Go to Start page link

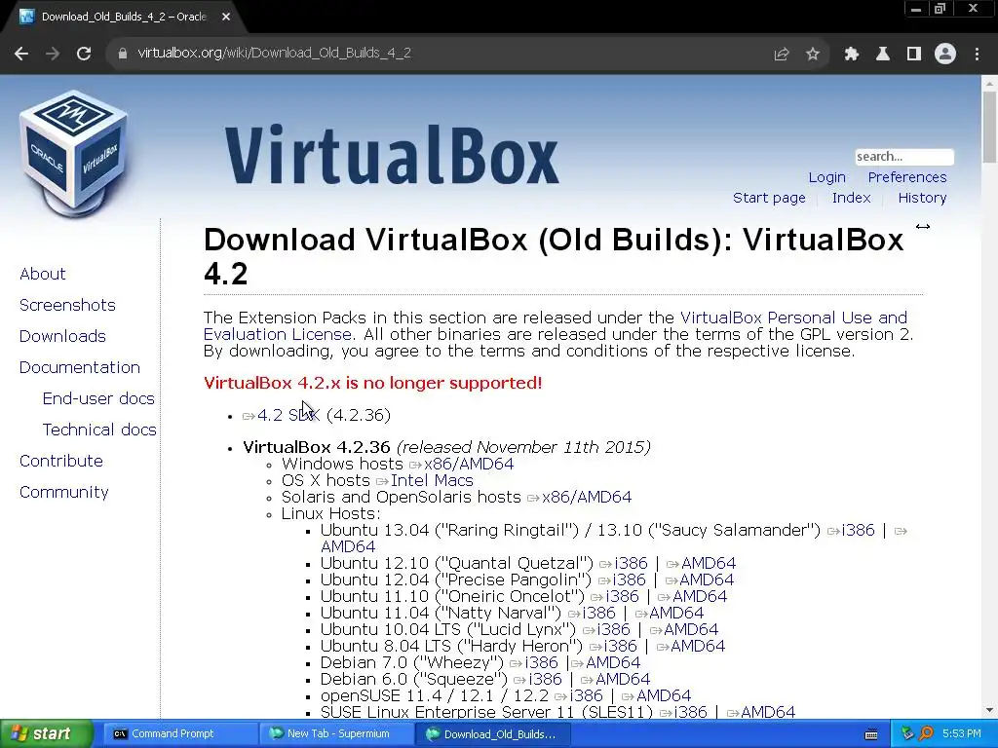click(x=769, y=198)
